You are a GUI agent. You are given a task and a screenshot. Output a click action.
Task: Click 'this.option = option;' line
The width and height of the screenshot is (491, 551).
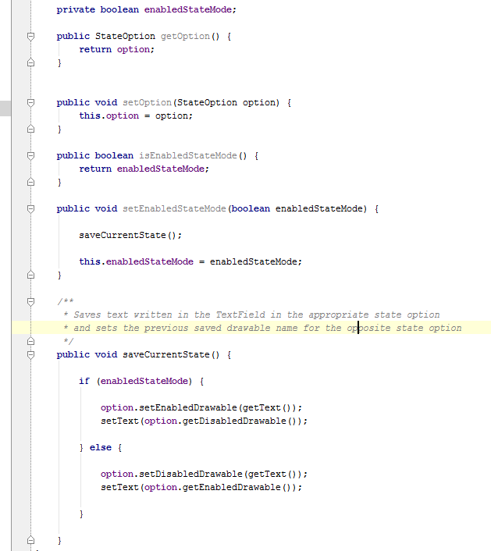[x=136, y=116]
